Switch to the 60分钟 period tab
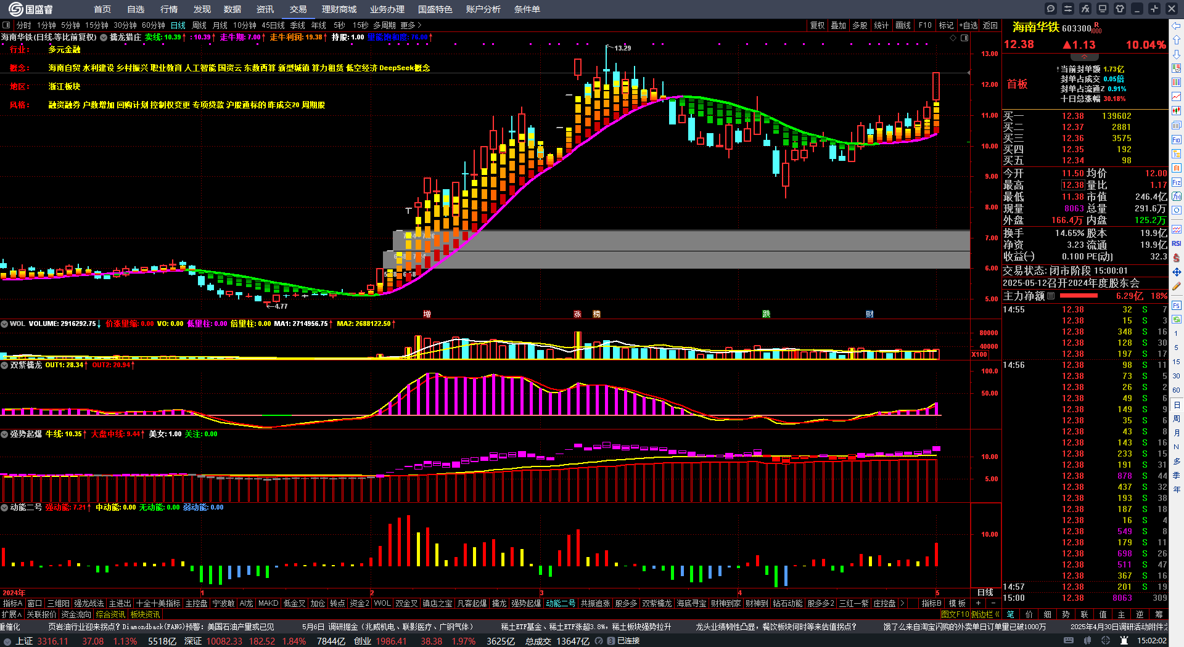Image resolution: width=1184 pixels, height=647 pixels. (x=154, y=25)
